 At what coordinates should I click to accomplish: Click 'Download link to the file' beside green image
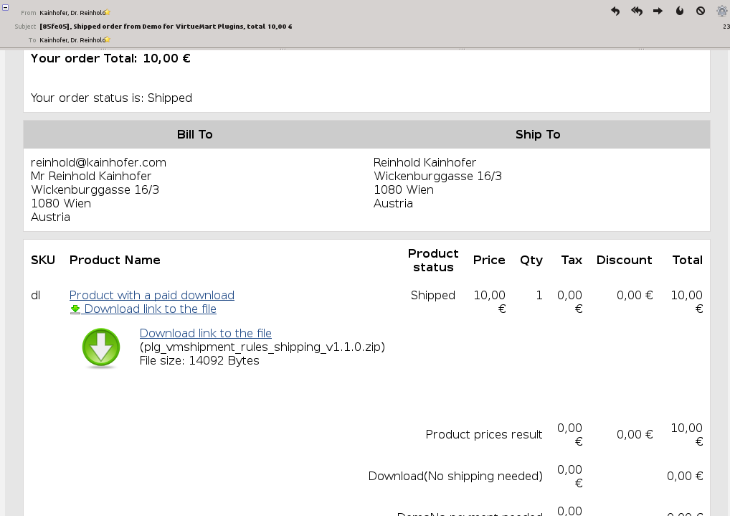tap(205, 333)
